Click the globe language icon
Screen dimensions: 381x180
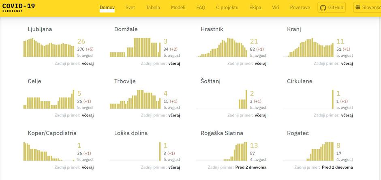coord(358,8)
